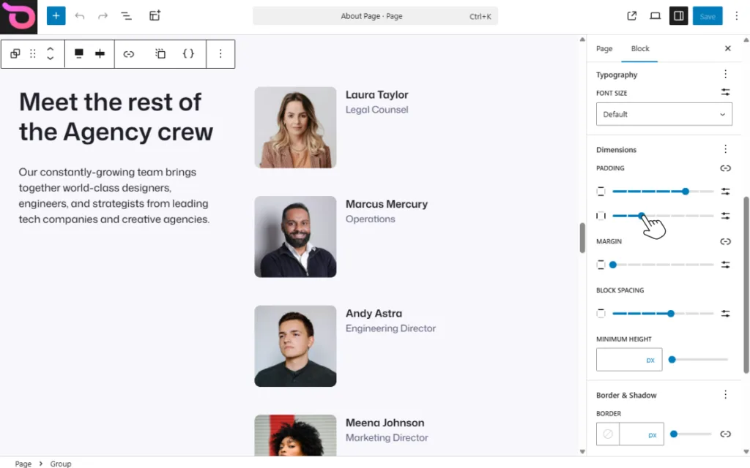This screenshot has width=750, height=468.
Task: Toggle the Settings sidebar panel button
Action: (x=678, y=16)
